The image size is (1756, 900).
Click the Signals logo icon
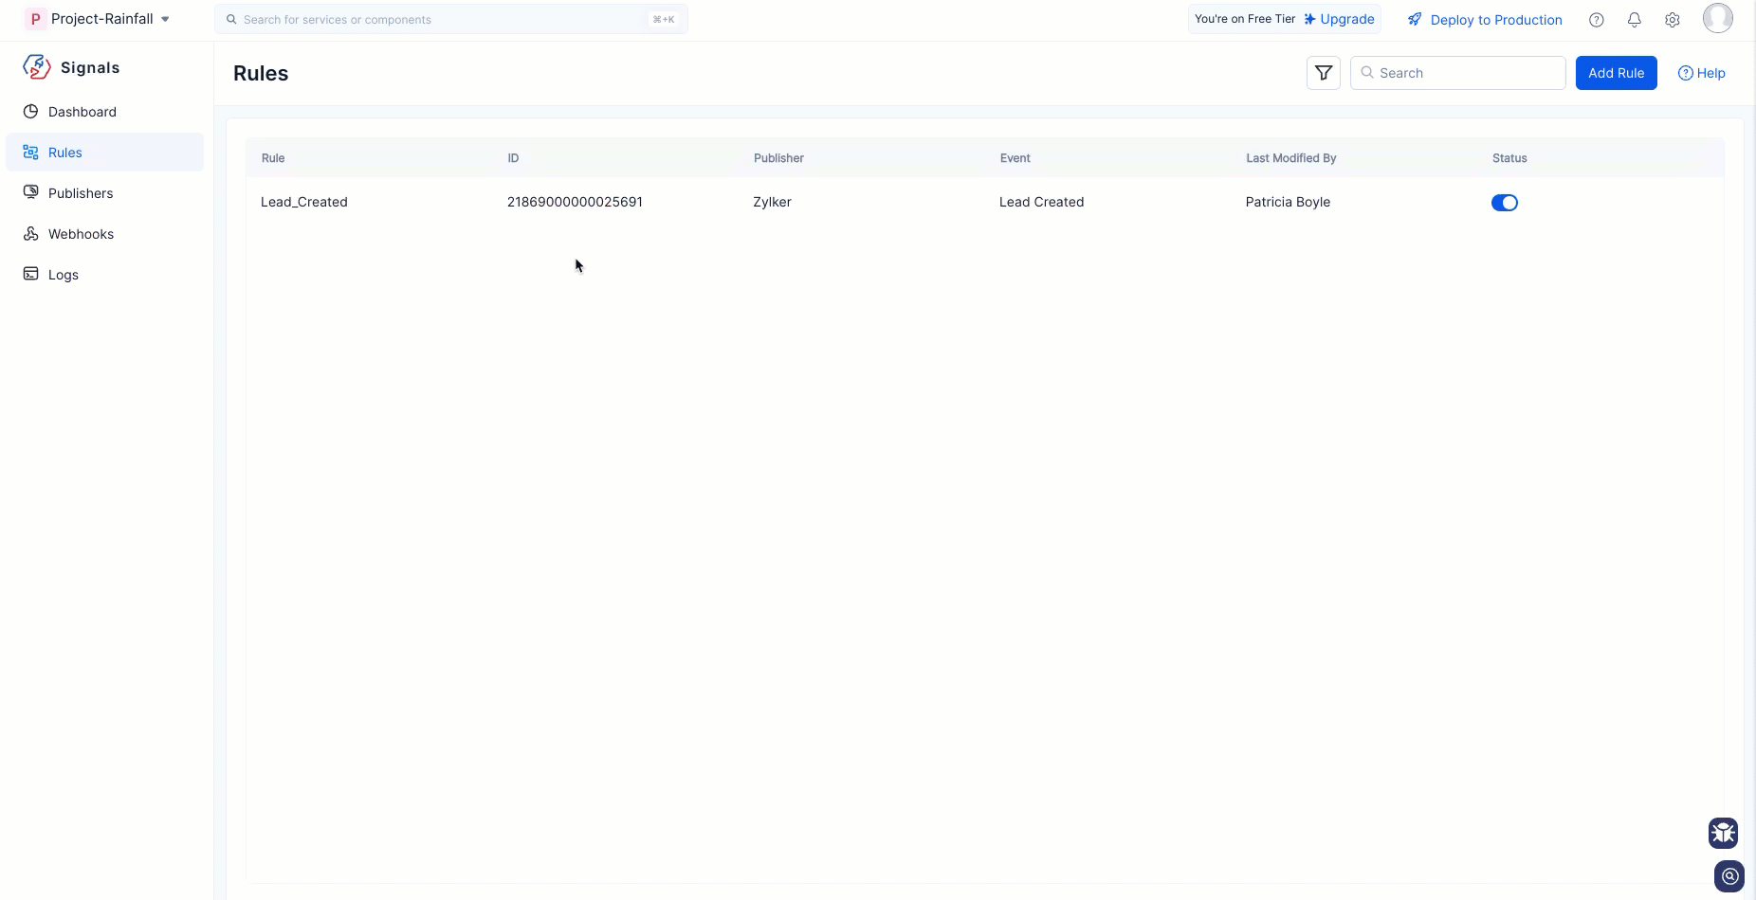point(37,67)
